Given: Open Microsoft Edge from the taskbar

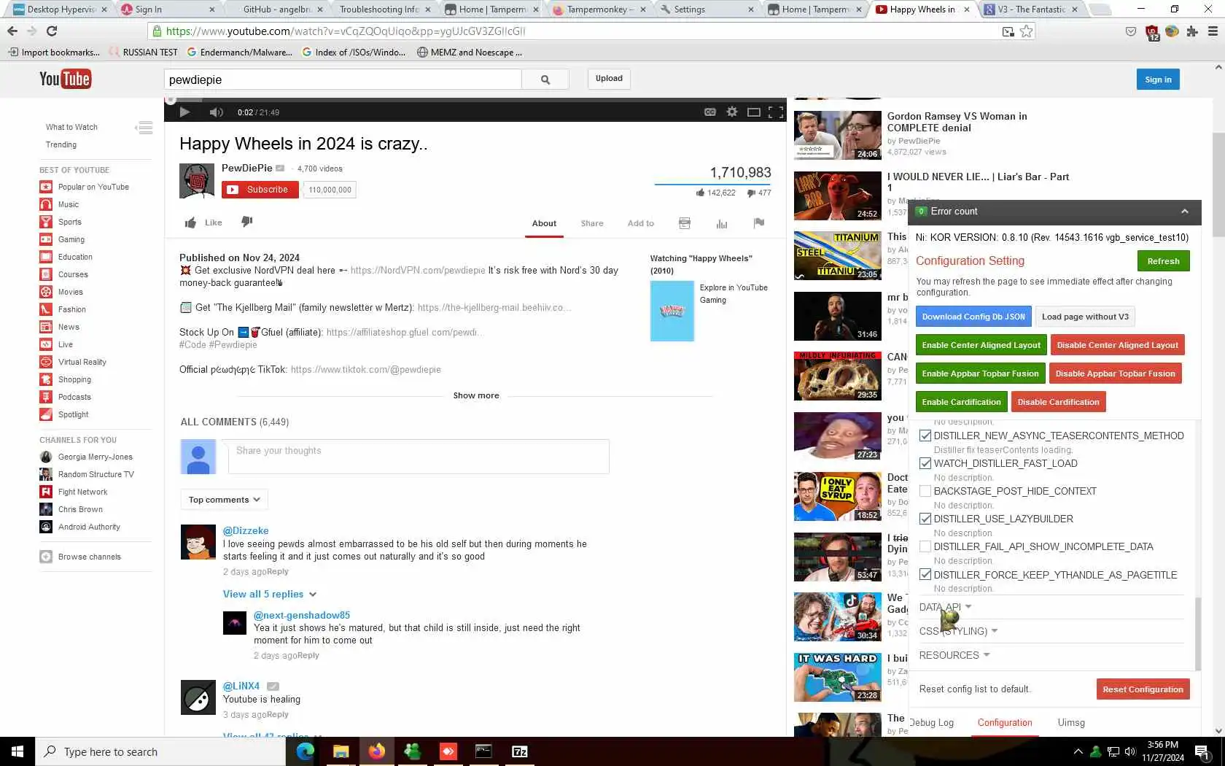Looking at the screenshot, I should pyautogui.click(x=305, y=751).
